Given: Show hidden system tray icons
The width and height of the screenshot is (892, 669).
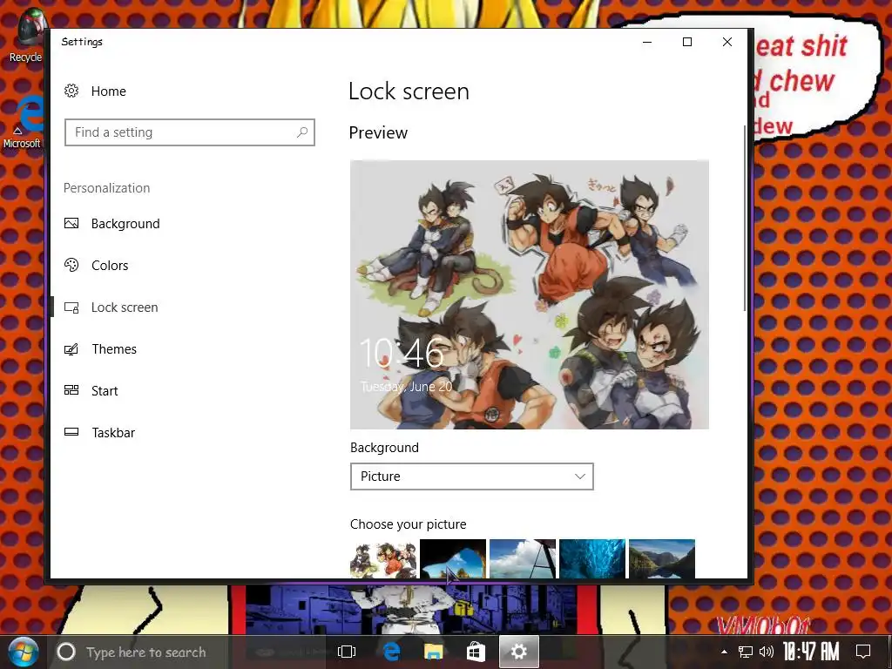Looking at the screenshot, I should (724, 652).
